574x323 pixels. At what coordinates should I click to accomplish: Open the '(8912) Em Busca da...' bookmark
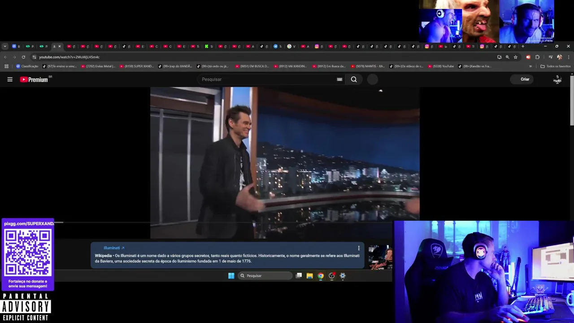[329, 66]
